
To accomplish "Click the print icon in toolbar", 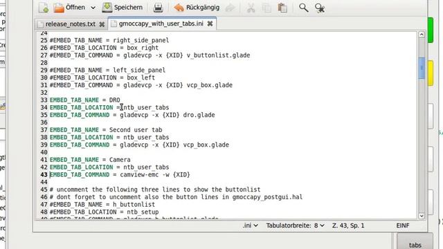I will pos(159,8).
